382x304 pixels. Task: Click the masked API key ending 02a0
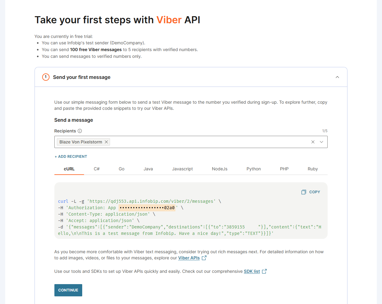pos(147,208)
